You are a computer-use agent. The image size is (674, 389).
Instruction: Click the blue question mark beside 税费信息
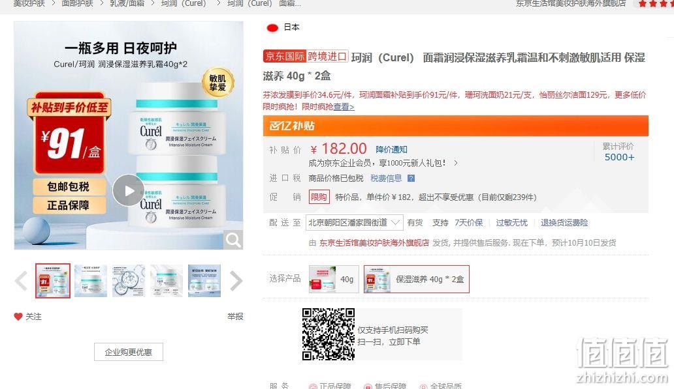coord(411,179)
